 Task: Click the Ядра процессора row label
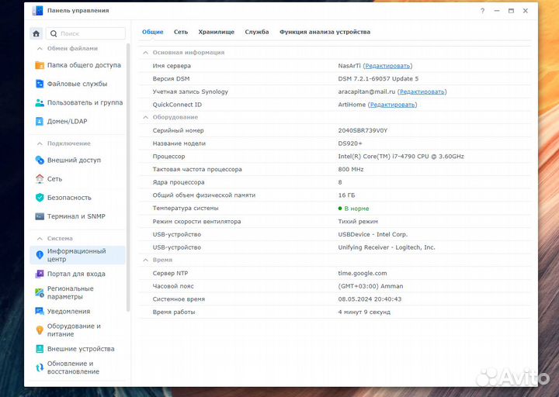pyautogui.click(x=179, y=182)
